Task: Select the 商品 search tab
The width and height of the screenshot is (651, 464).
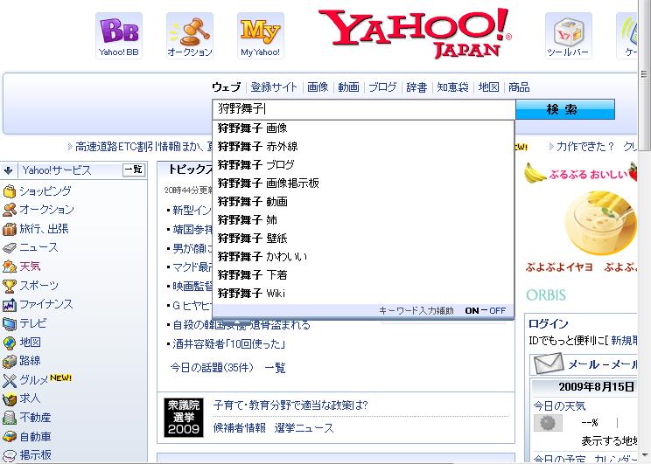Action: click(x=519, y=87)
